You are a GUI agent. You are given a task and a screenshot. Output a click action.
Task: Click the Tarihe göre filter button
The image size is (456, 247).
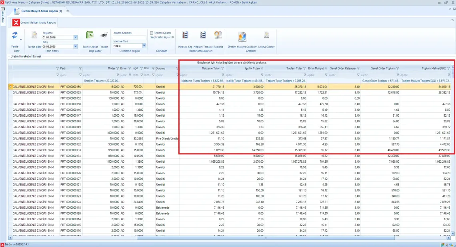[x=34, y=46]
